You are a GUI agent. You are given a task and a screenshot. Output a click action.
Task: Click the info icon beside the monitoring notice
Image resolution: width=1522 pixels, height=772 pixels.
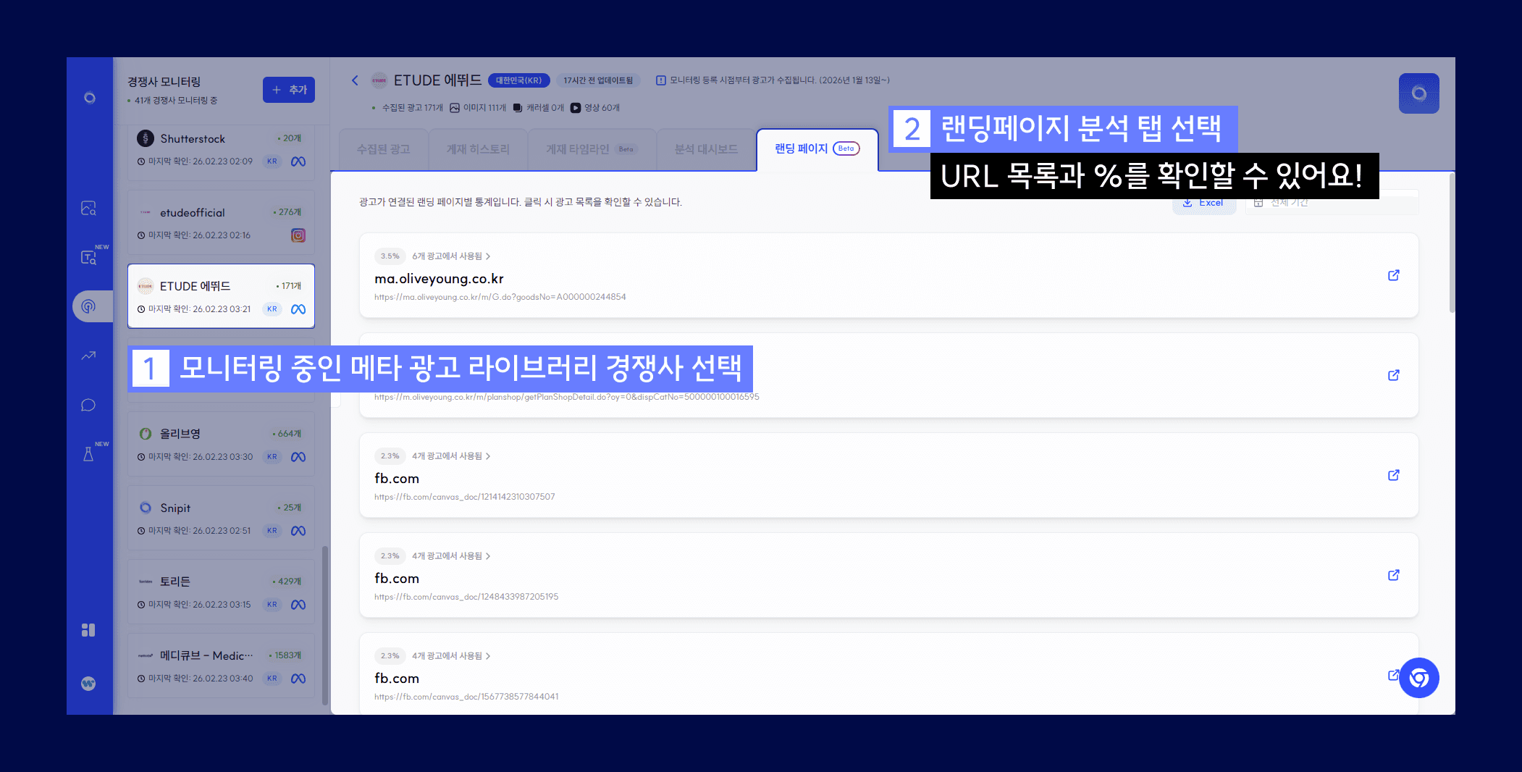click(x=660, y=80)
